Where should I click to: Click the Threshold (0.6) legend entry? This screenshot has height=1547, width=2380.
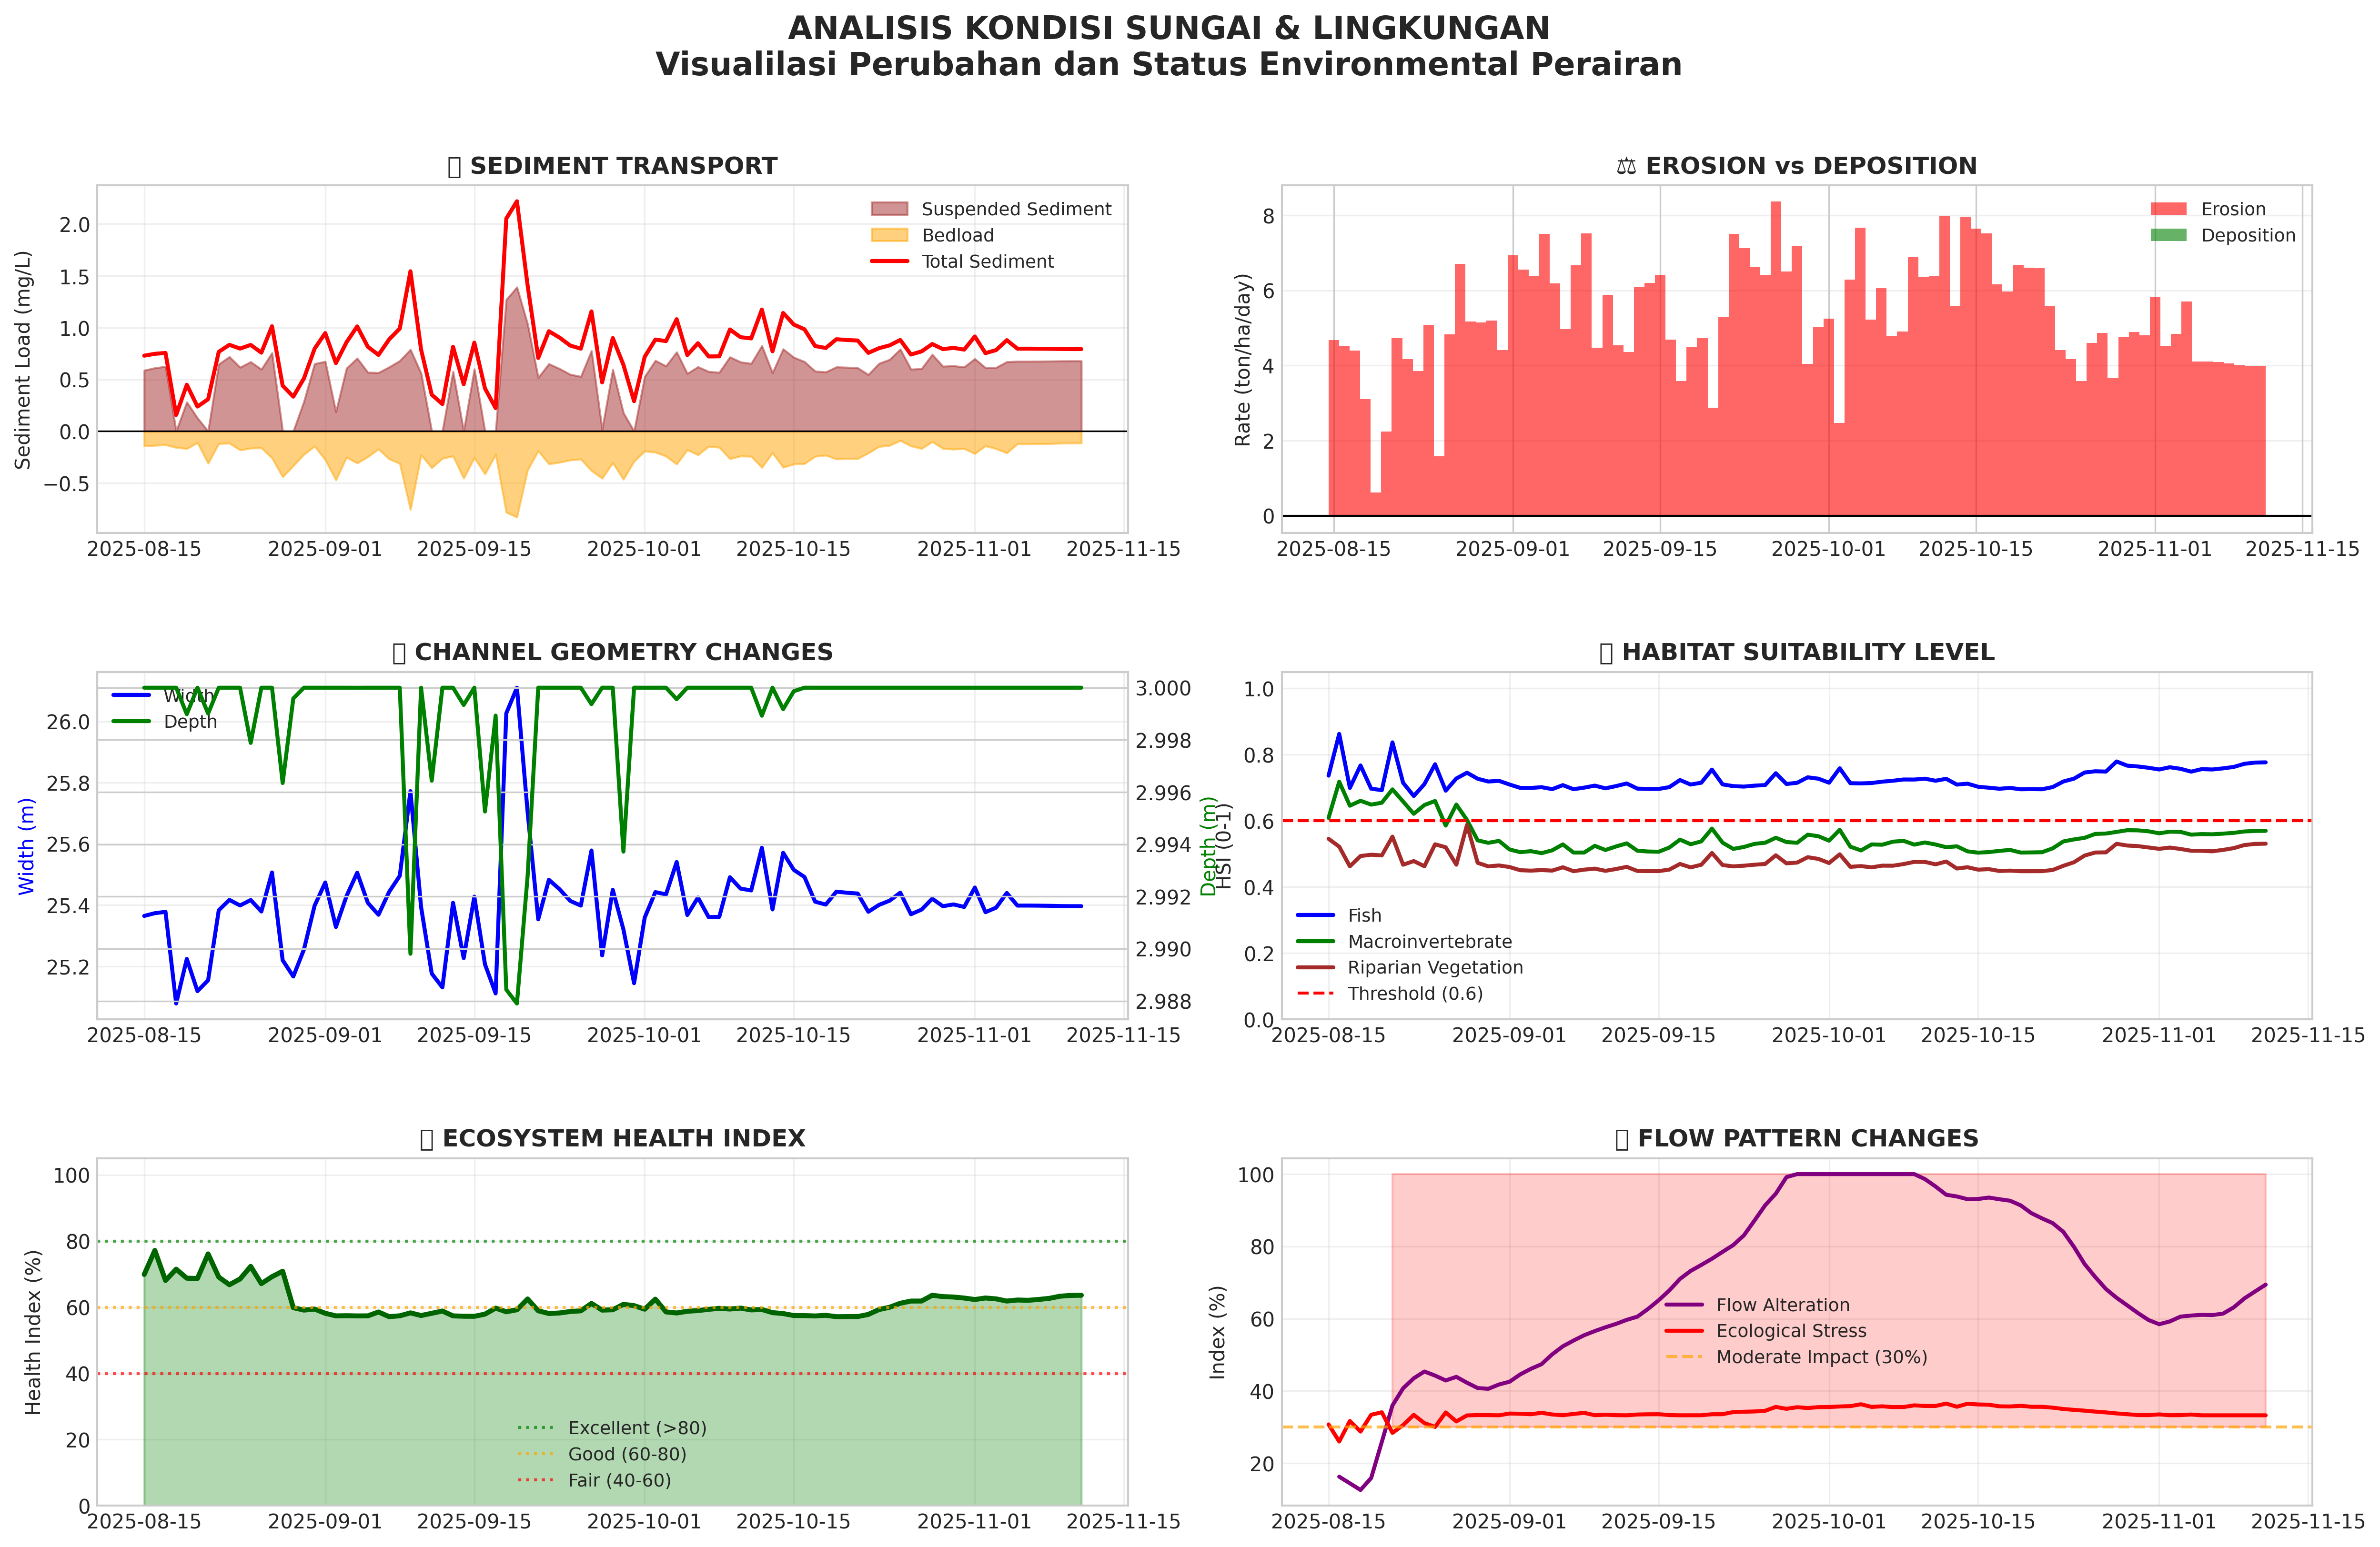click(1414, 993)
